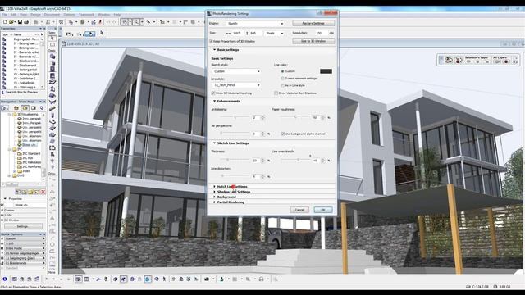Select Current element settings radio button

(282, 79)
